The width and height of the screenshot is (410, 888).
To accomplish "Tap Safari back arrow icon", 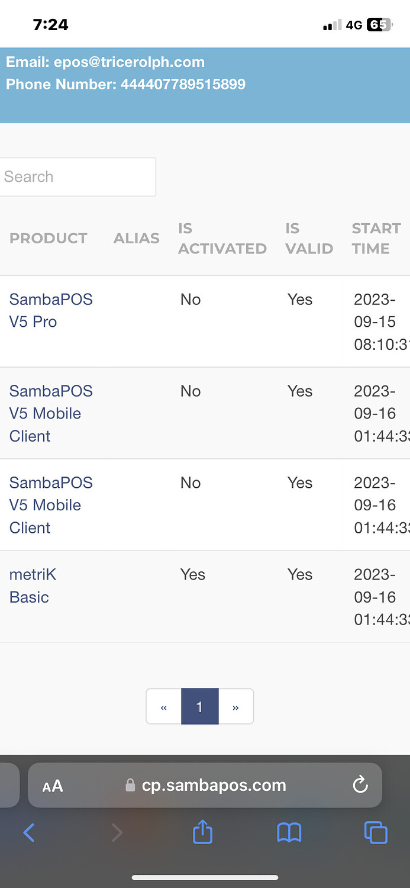I will 29,833.
